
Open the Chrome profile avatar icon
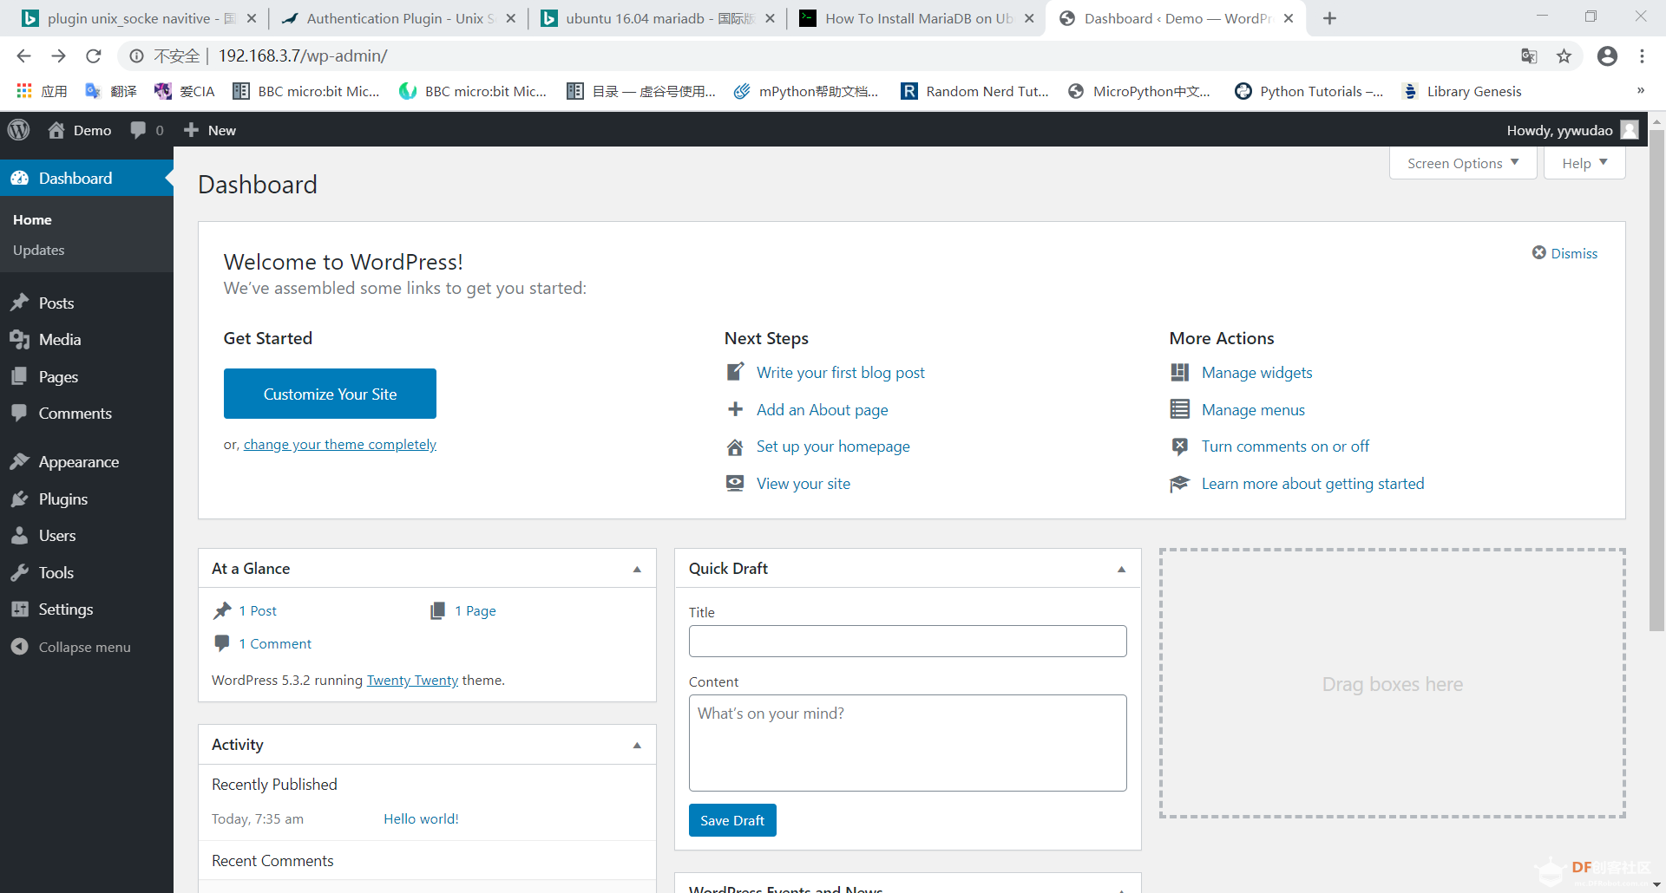click(1607, 56)
